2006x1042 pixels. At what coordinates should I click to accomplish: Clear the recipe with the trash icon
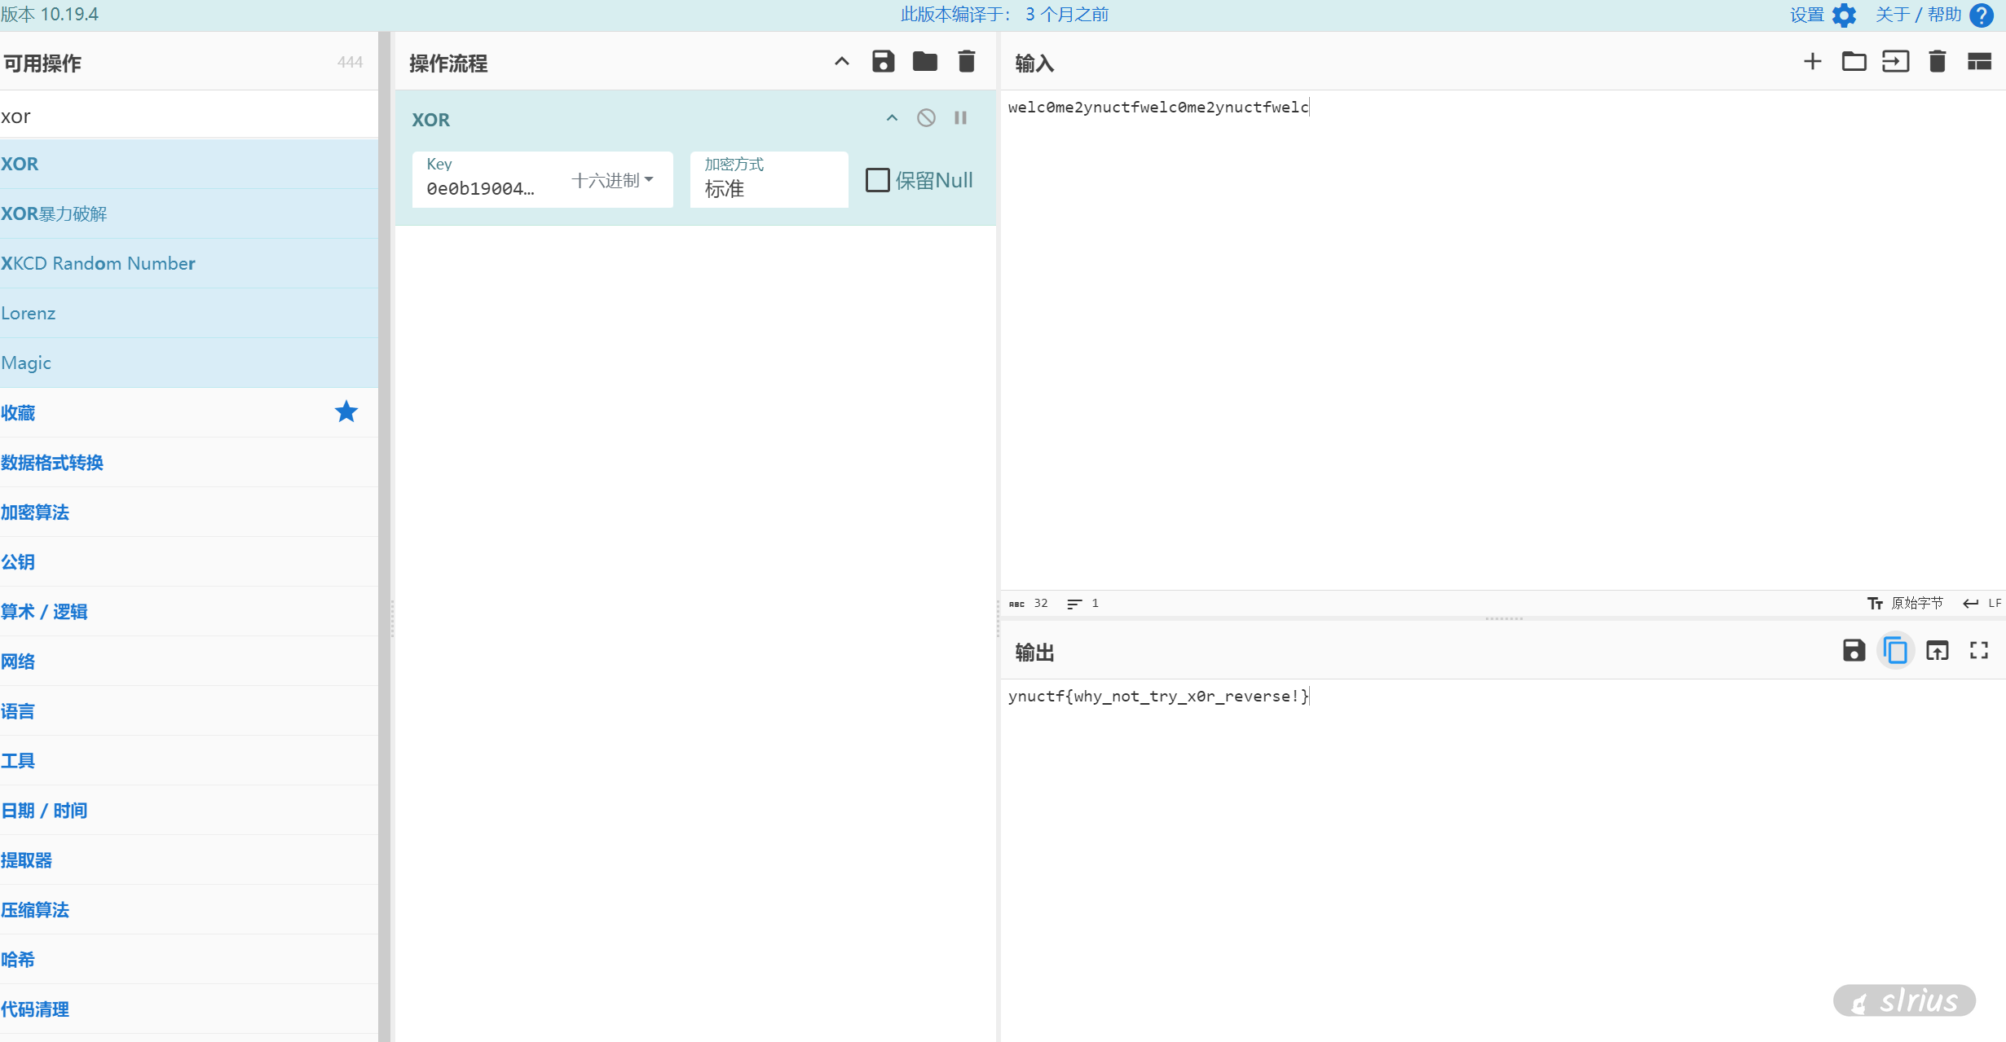point(966,62)
